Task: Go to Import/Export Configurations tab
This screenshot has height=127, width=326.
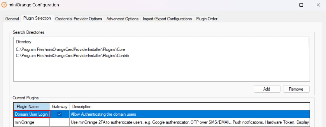Action: point(167,19)
